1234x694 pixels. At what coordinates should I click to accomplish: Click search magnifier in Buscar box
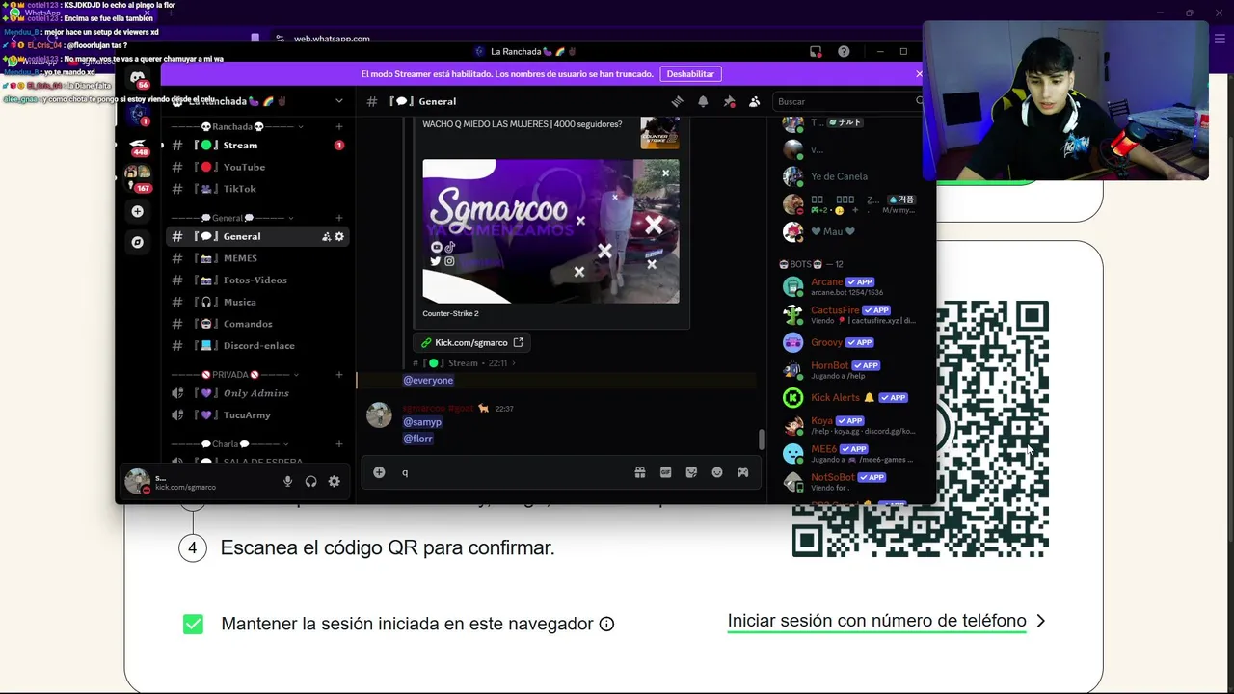pos(920,101)
